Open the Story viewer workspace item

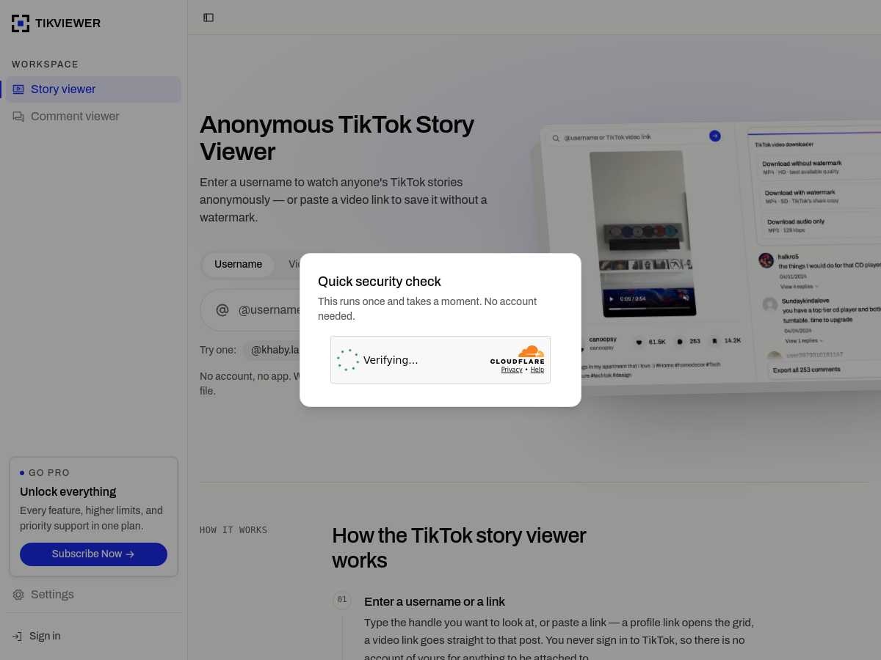[94, 89]
